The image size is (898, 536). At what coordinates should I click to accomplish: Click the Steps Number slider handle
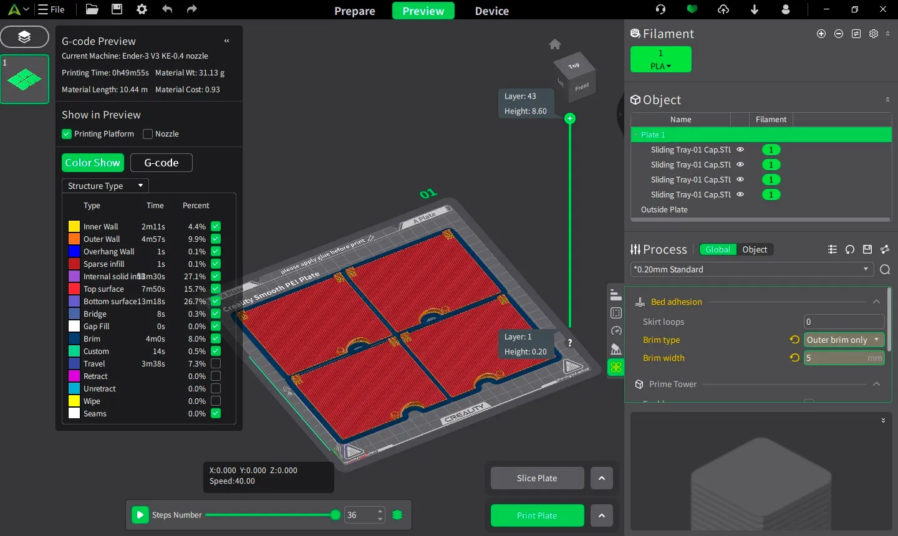pyautogui.click(x=336, y=515)
